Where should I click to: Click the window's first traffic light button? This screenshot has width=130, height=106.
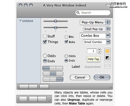[20, 5]
